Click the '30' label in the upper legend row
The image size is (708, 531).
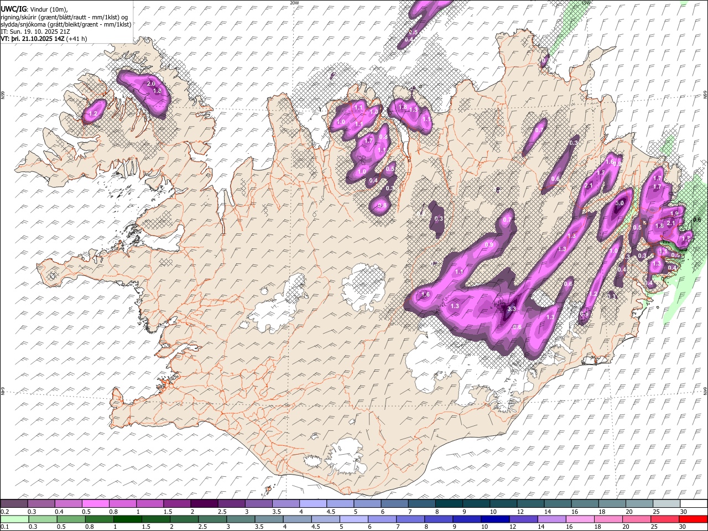point(684,511)
